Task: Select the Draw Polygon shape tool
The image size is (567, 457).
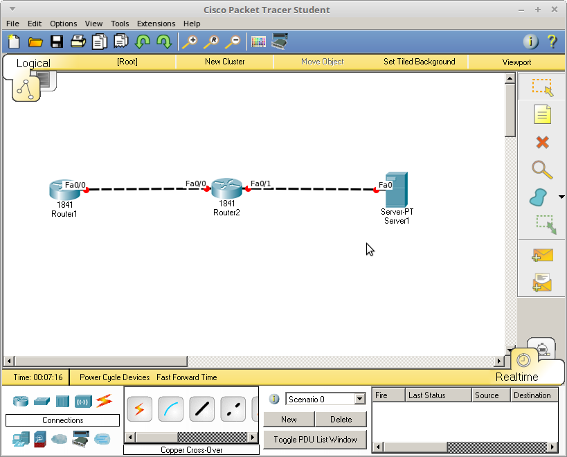Action: coord(539,197)
